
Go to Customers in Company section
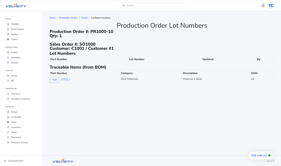click(x=16, y=117)
